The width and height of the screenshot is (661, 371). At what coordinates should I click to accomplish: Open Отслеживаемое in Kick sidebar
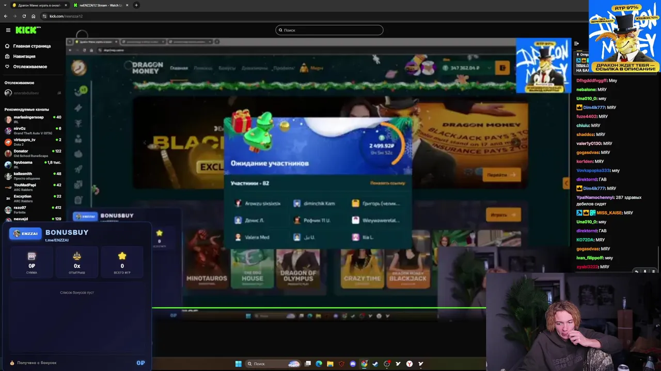26,66
